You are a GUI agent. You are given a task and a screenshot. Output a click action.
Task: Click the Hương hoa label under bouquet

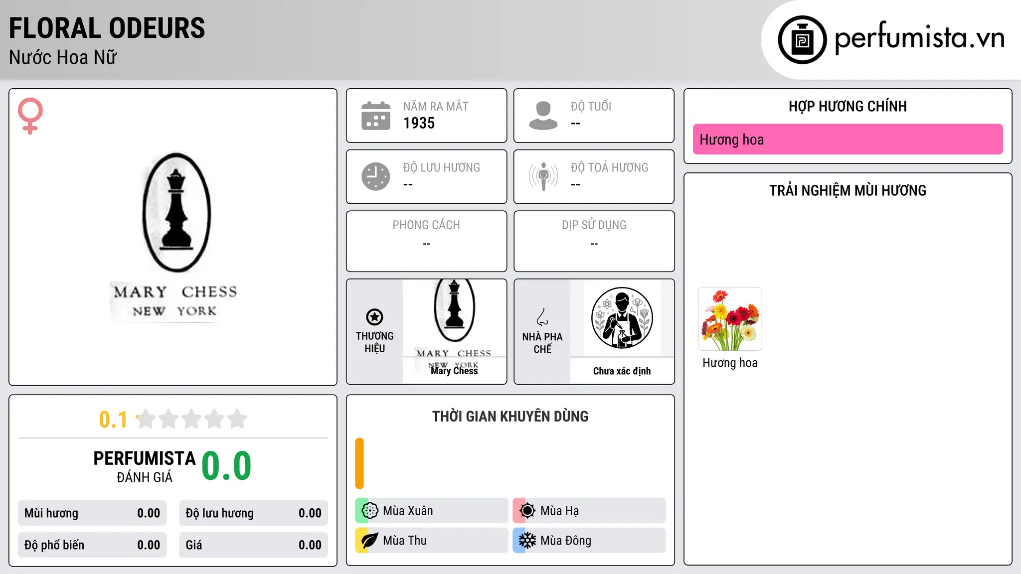click(730, 363)
